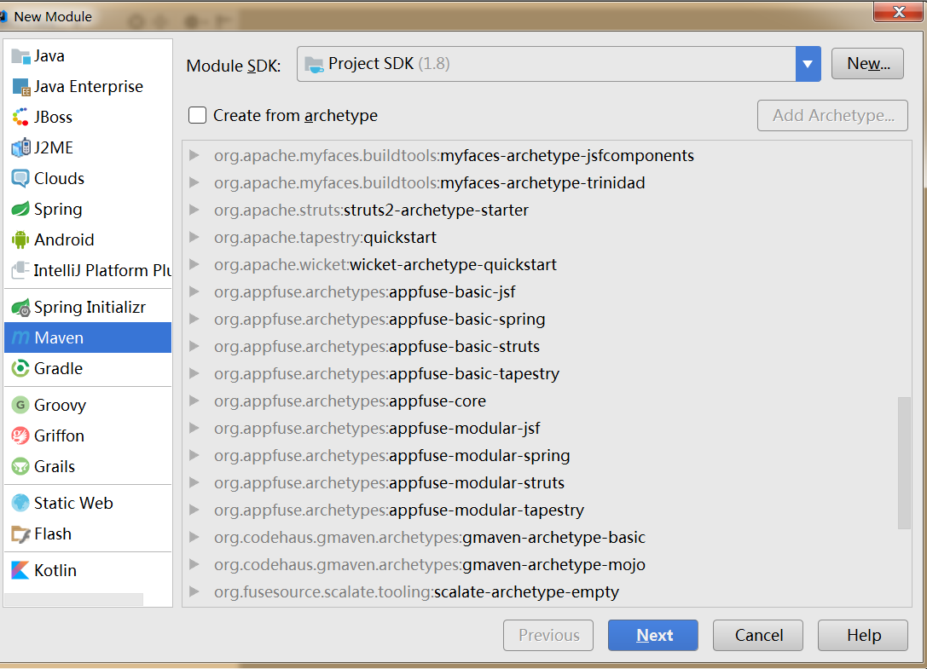Expand appfuse-core node

click(194, 401)
